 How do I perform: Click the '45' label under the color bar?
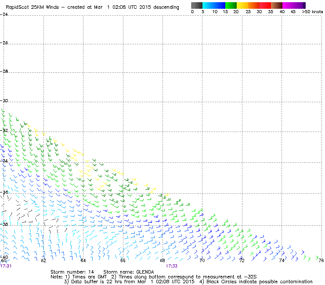pos(293,12)
